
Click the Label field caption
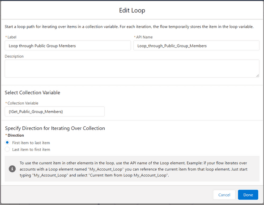11,37
